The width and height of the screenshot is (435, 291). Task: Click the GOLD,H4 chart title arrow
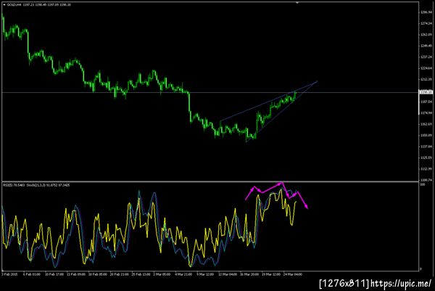coord(4,5)
